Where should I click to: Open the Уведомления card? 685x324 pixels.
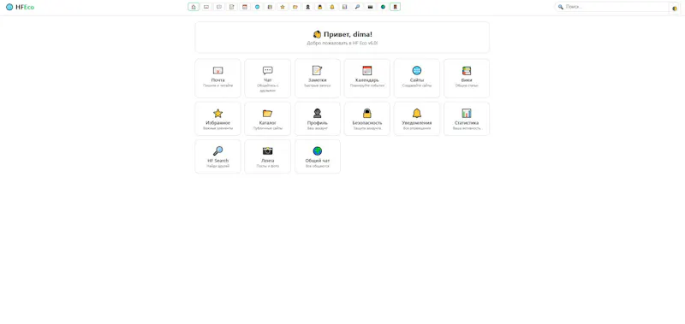coord(417,119)
